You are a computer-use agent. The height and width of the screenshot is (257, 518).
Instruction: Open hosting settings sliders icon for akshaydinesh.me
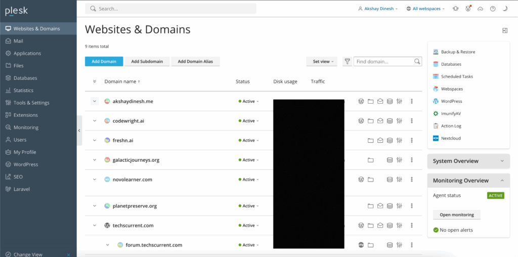coord(400,101)
